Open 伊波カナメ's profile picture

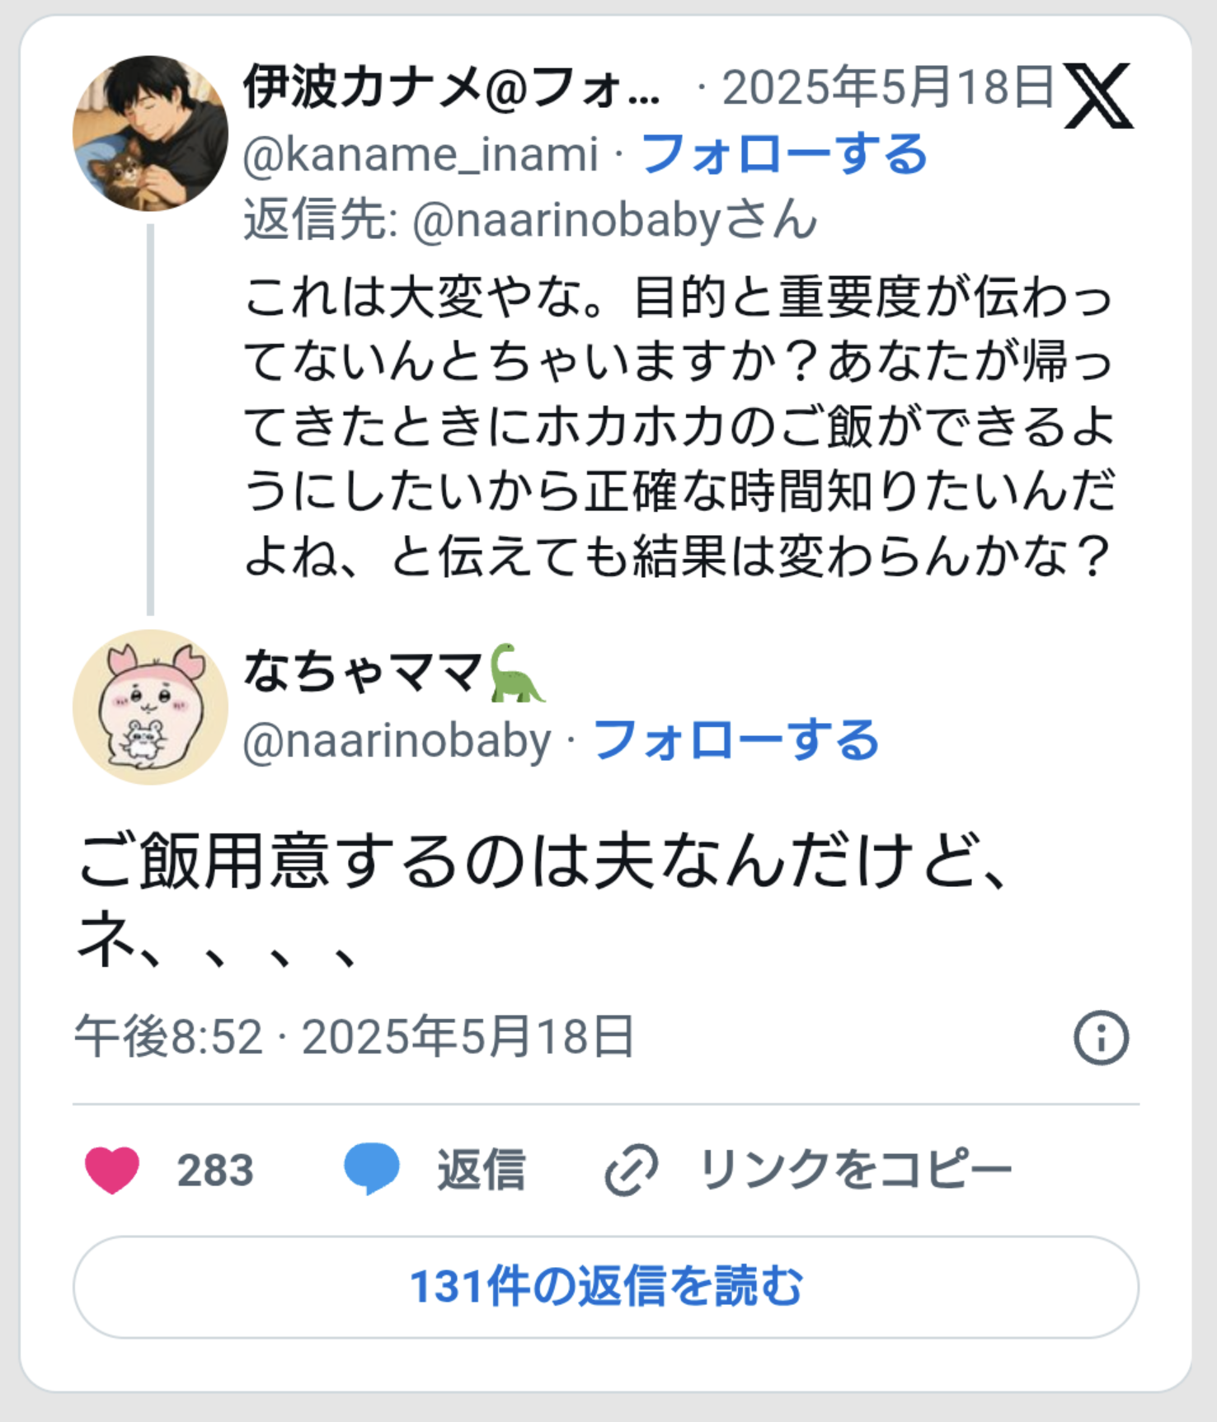pos(150,134)
